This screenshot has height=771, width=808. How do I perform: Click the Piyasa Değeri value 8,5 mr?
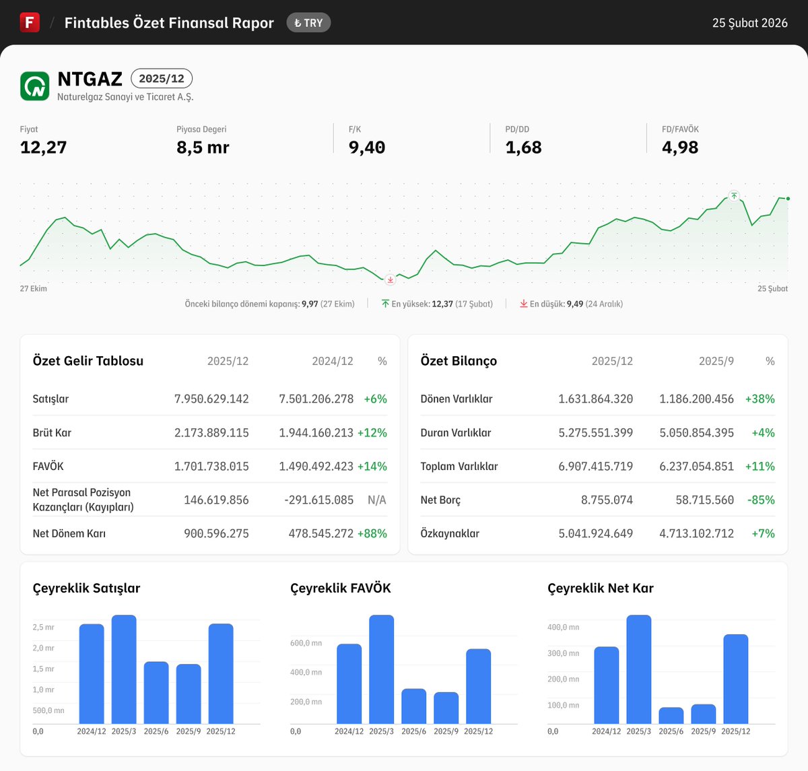pyautogui.click(x=203, y=147)
